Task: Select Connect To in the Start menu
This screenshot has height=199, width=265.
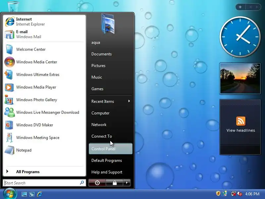Action: click(x=102, y=136)
